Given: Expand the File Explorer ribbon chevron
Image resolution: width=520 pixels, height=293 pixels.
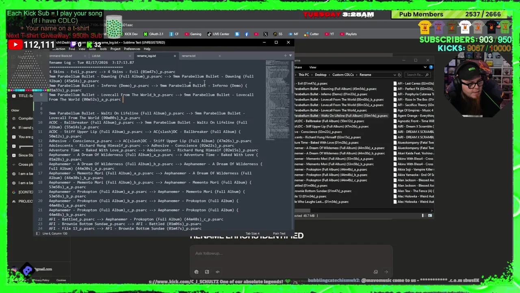Looking at the screenshot, I should (425, 67).
